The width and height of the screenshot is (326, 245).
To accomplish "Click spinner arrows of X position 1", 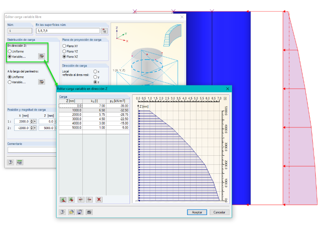I will (32, 121).
